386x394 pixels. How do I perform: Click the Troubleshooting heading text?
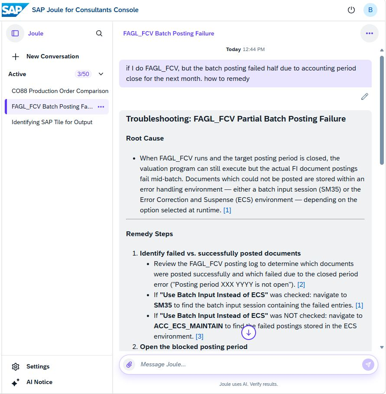[x=236, y=119]
